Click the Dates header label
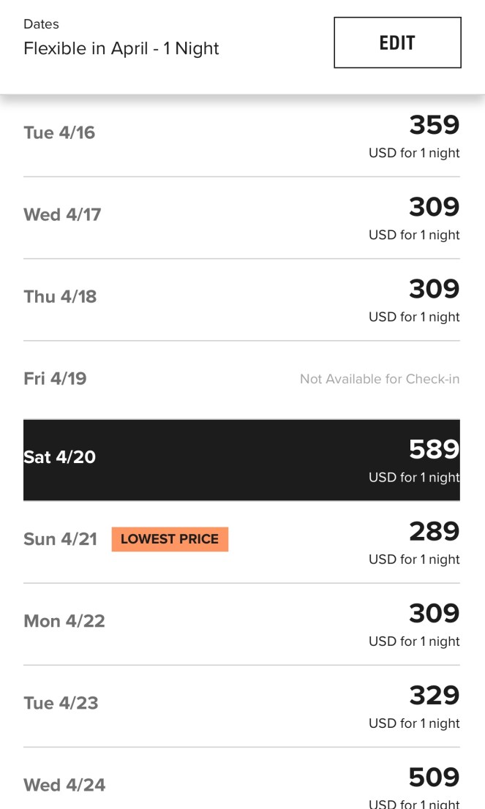 [41, 24]
